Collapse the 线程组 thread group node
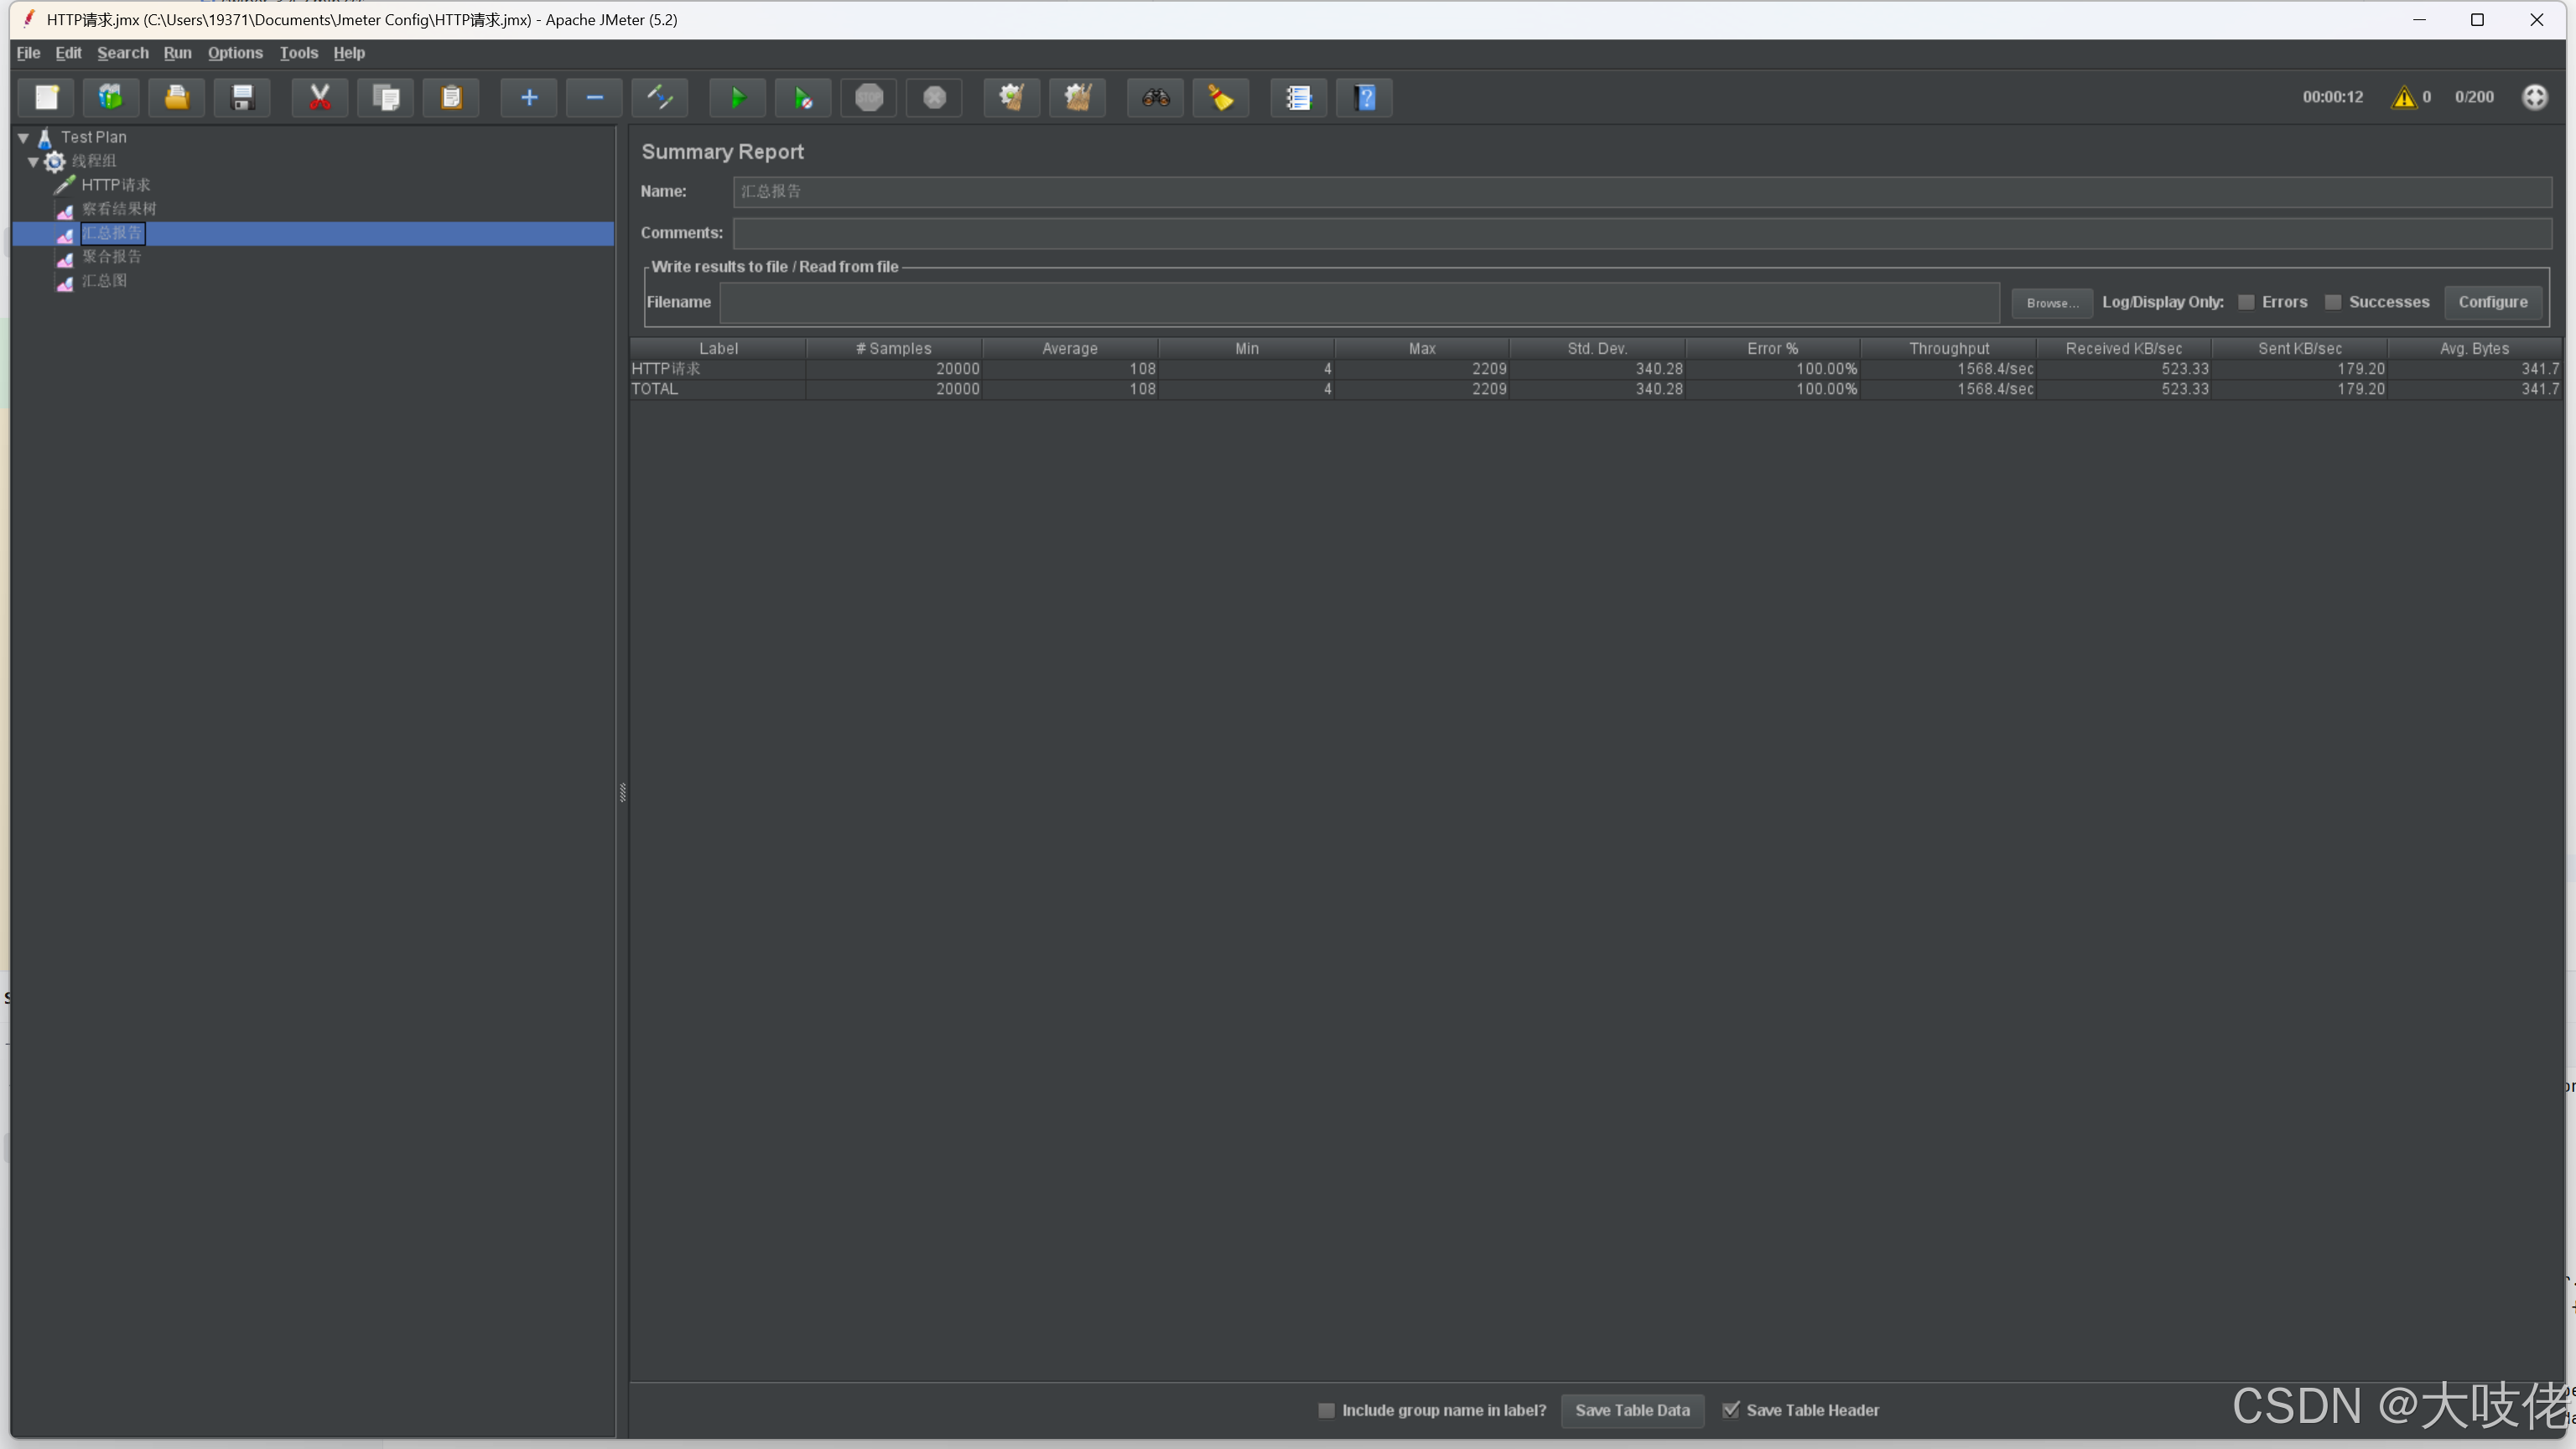This screenshot has width=2576, height=1449. click(x=33, y=161)
